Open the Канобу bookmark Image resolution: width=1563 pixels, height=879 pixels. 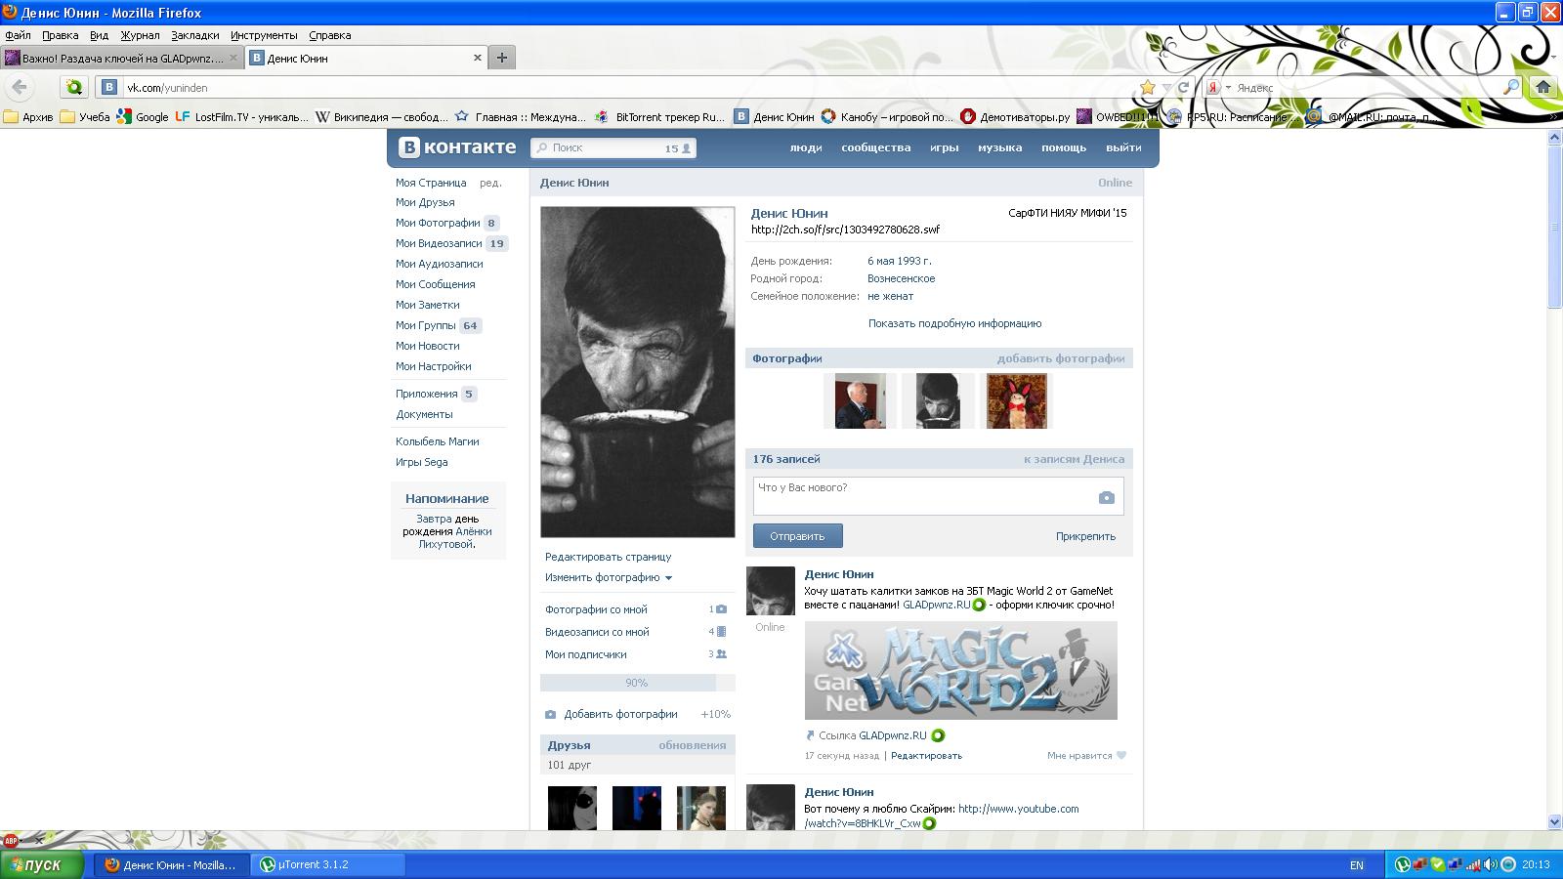(x=887, y=117)
